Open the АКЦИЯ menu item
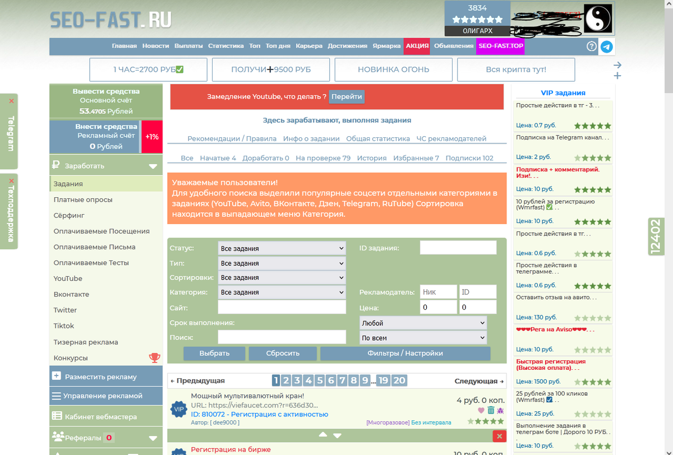 [417, 46]
